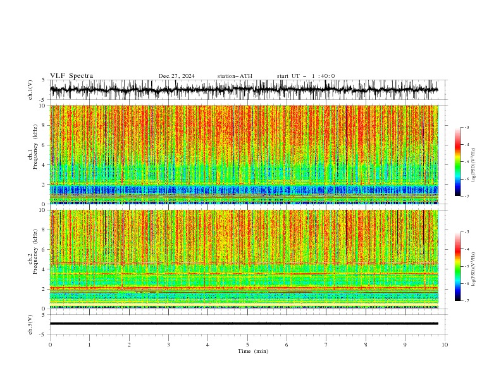The width and height of the screenshot is (501, 387).
Task: Click the time axis tick label "10"
Action: click(445, 345)
